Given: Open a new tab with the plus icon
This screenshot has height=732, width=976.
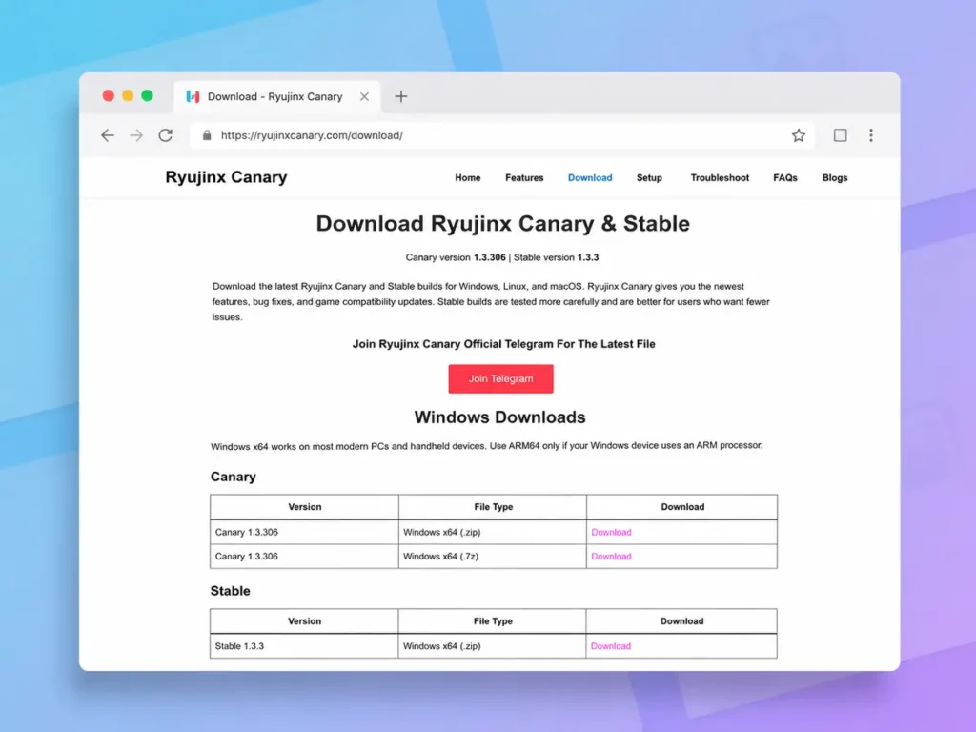Looking at the screenshot, I should [401, 96].
